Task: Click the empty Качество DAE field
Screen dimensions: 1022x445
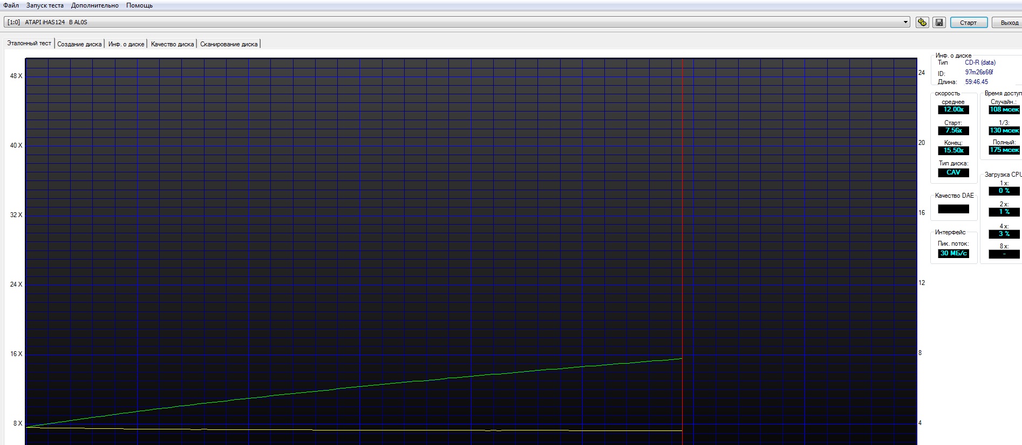Action: 953,209
